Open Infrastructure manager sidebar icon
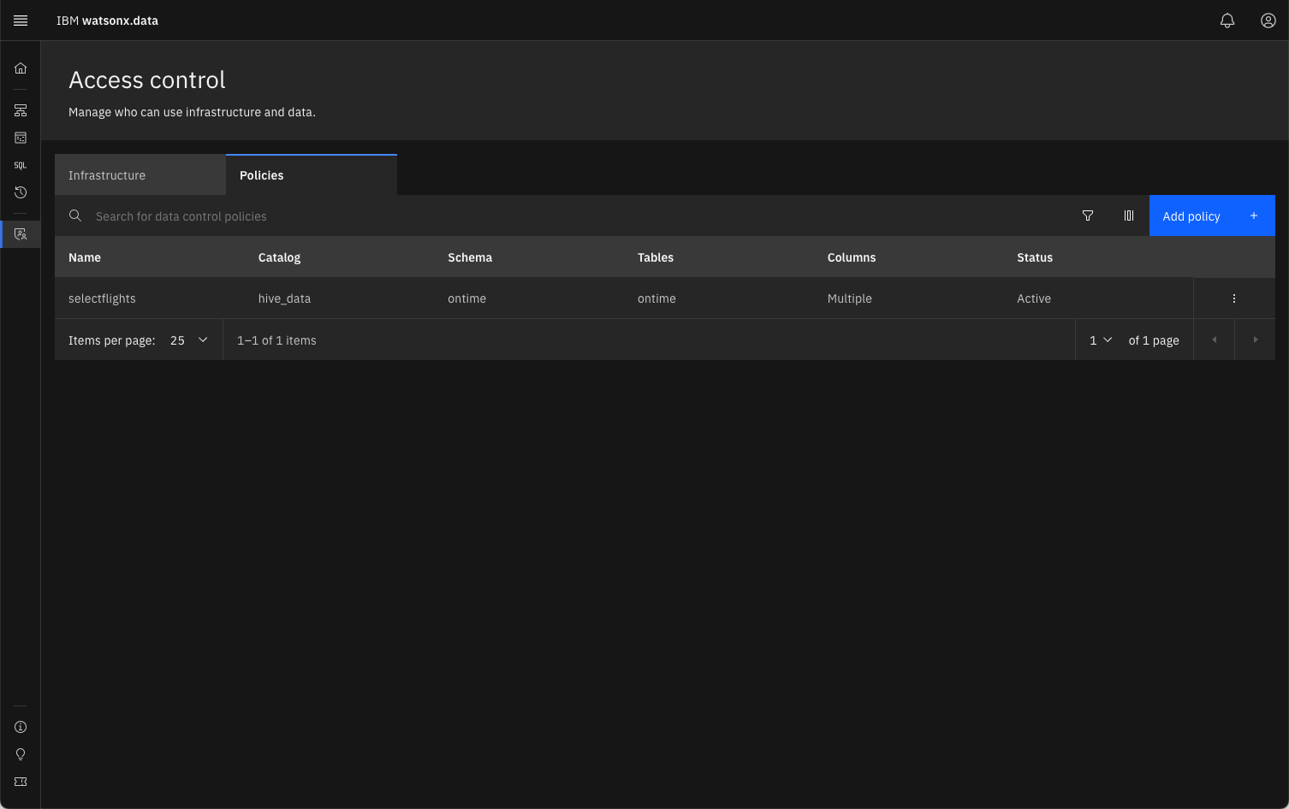1289x809 pixels. point(21,110)
